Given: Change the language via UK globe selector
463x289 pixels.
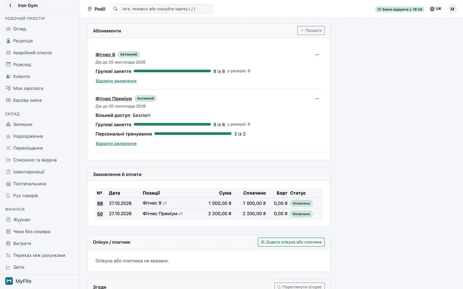Looking at the screenshot, I should coord(436,9).
